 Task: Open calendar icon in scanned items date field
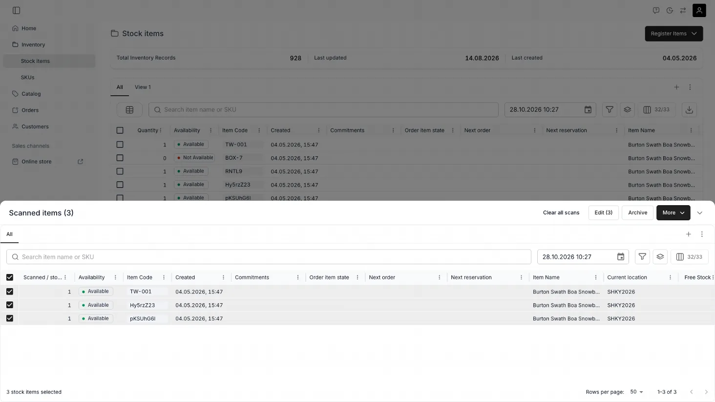click(x=621, y=257)
